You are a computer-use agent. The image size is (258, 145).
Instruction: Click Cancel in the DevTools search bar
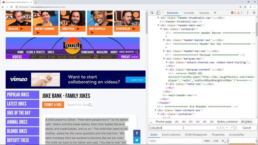point(246,128)
